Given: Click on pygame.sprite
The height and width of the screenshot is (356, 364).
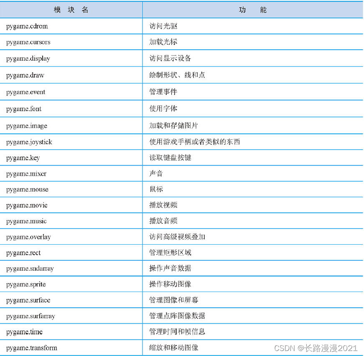Looking at the screenshot, I should pos(26,284).
